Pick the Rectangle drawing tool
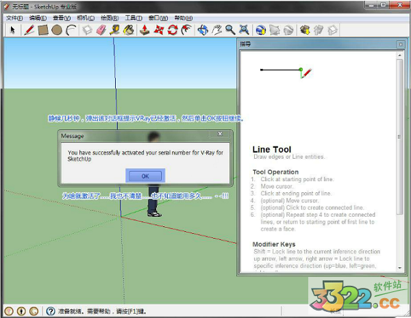Screen dimensions: 411x318 pos(43,30)
